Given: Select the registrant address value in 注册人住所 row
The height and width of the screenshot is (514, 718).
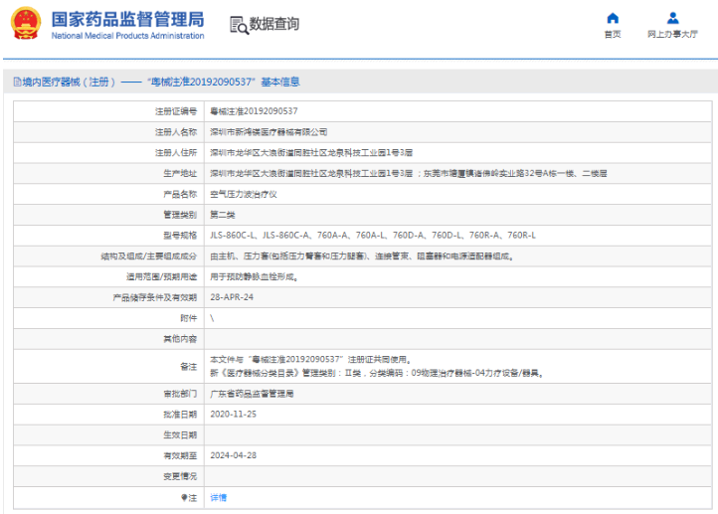Looking at the screenshot, I should (311, 153).
